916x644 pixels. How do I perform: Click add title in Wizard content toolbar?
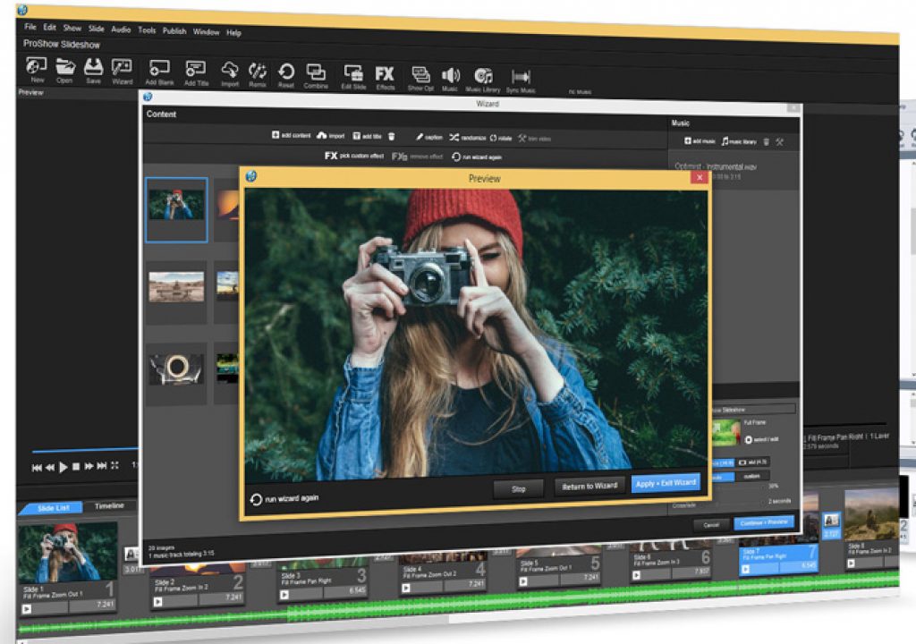[x=367, y=136]
